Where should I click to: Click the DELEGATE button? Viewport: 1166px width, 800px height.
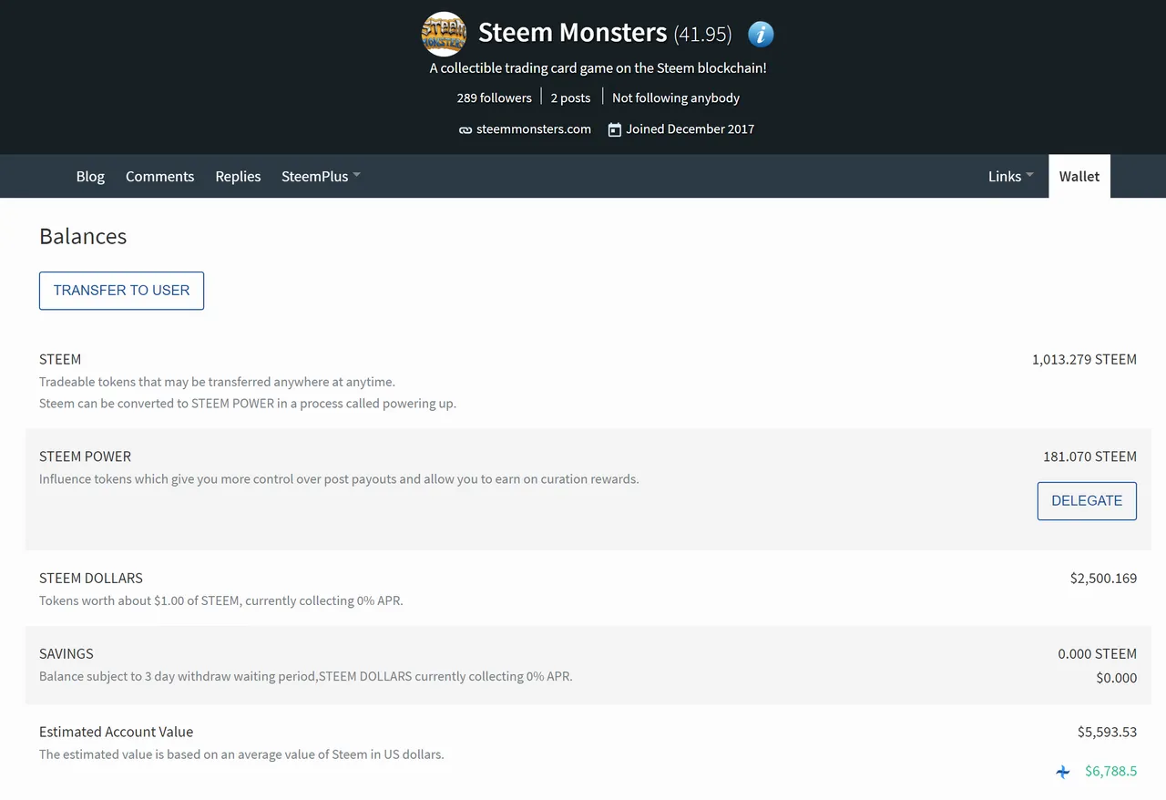pyautogui.click(x=1087, y=501)
